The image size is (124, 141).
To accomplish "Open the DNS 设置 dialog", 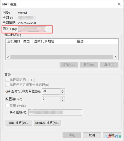I will [19, 123].
